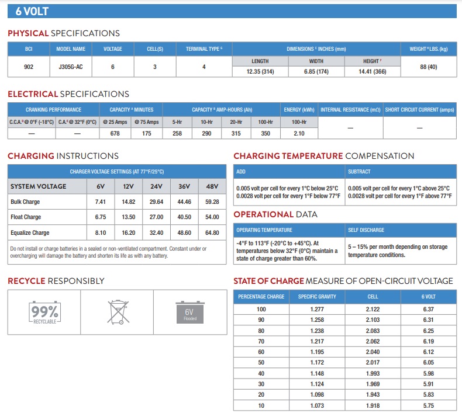Select the model name J305G-AC
The height and width of the screenshot is (420, 462).
click(x=71, y=67)
